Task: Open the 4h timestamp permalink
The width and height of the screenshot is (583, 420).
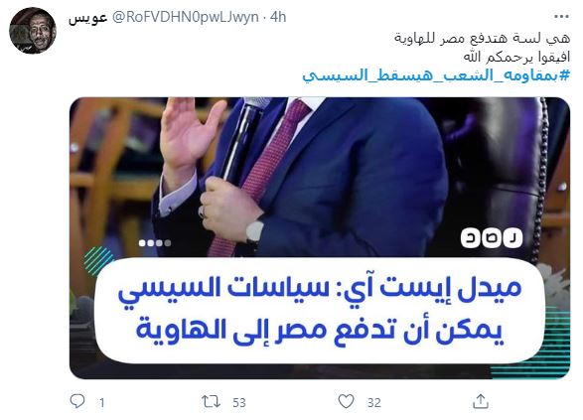Action: point(278,17)
